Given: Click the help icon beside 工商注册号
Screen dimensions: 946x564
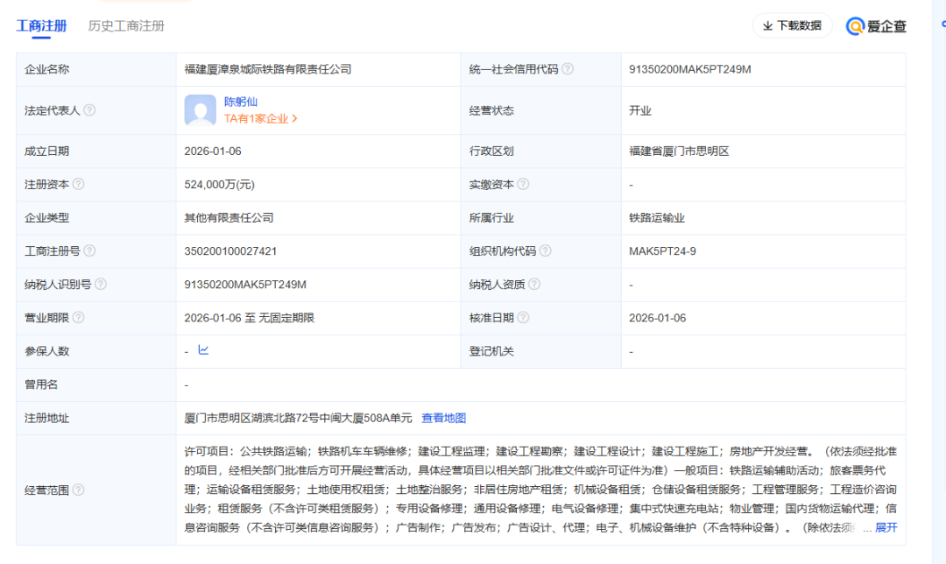Looking at the screenshot, I should 89,251.
